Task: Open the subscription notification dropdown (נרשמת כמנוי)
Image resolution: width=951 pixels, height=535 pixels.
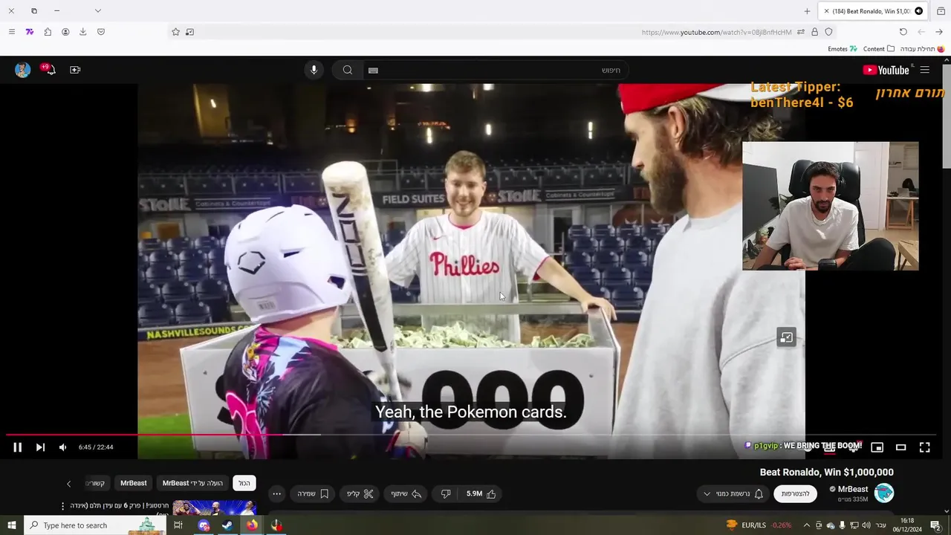Action: coord(733,493)
